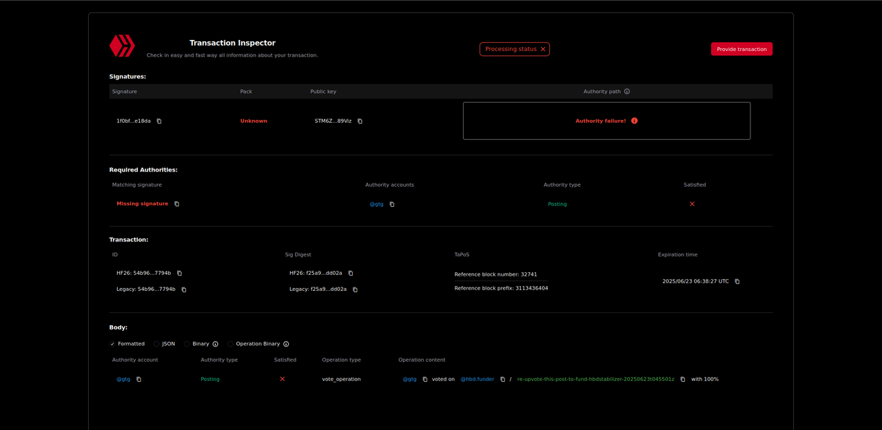Copy the expiration time value
Screen dimensions: 882x430
(737, 282)
